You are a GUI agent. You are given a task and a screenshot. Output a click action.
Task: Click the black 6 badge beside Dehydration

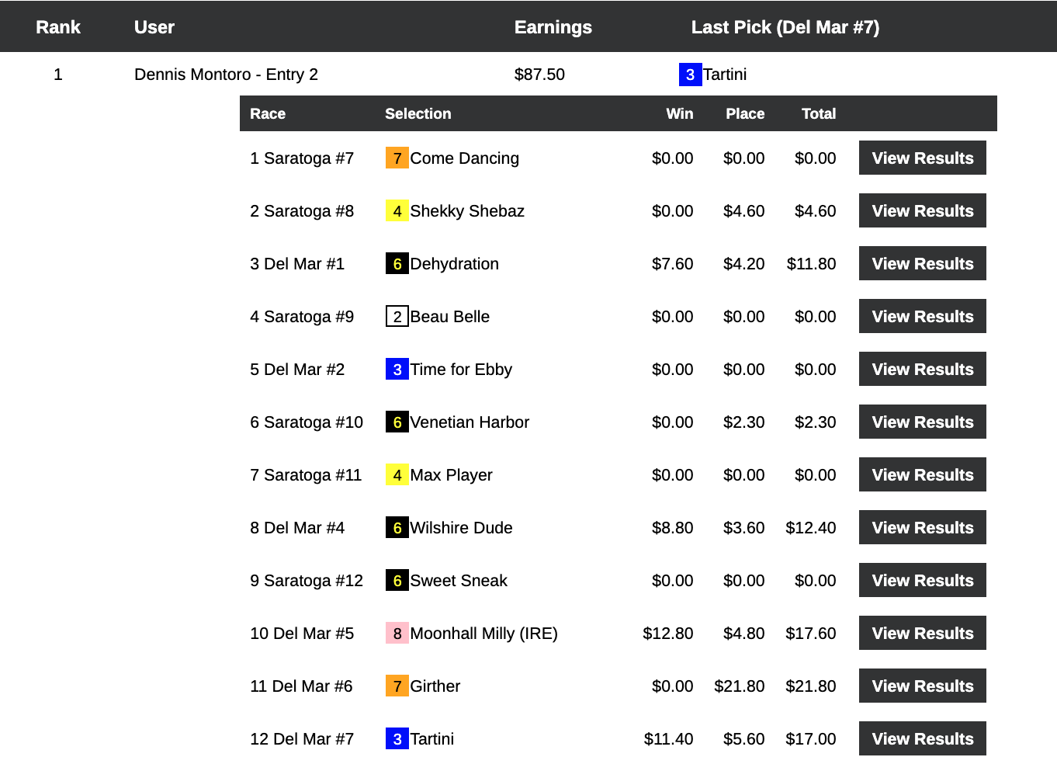click(397, 264)
